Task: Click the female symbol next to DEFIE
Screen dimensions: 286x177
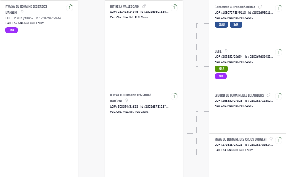Action: (226, 51)
